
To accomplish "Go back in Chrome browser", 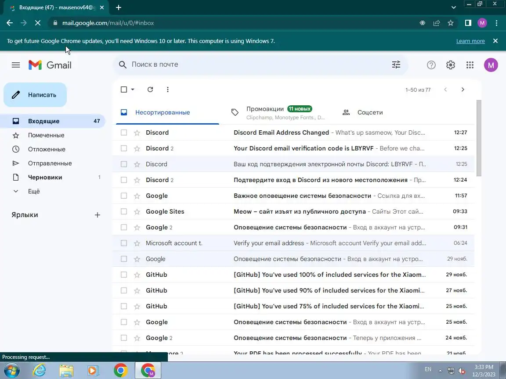I will pos(10,23).
